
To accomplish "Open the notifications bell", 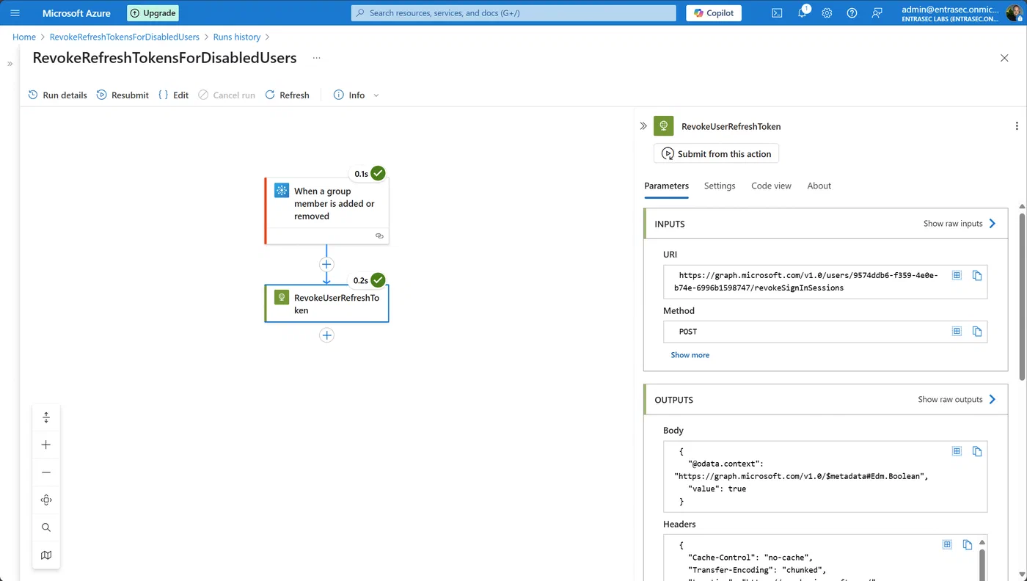I will coord(803,13).
